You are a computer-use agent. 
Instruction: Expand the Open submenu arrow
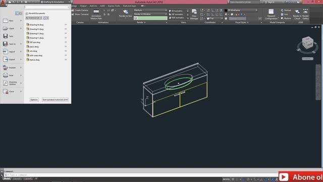(21, 28)
